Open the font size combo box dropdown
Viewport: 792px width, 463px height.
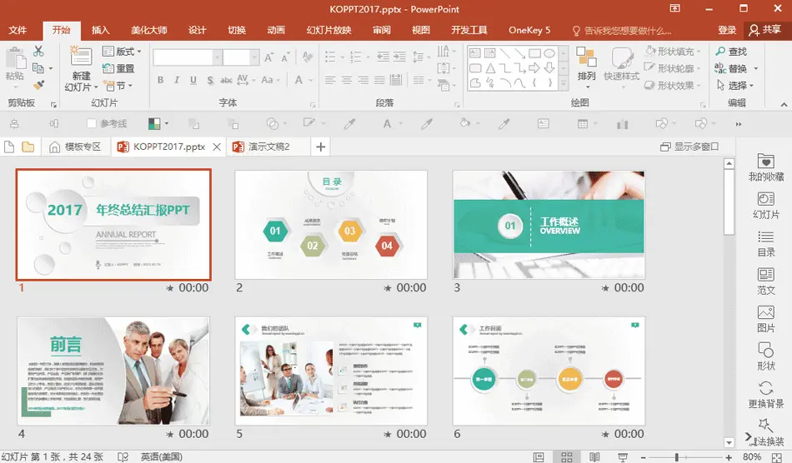[x=254, y=57]
